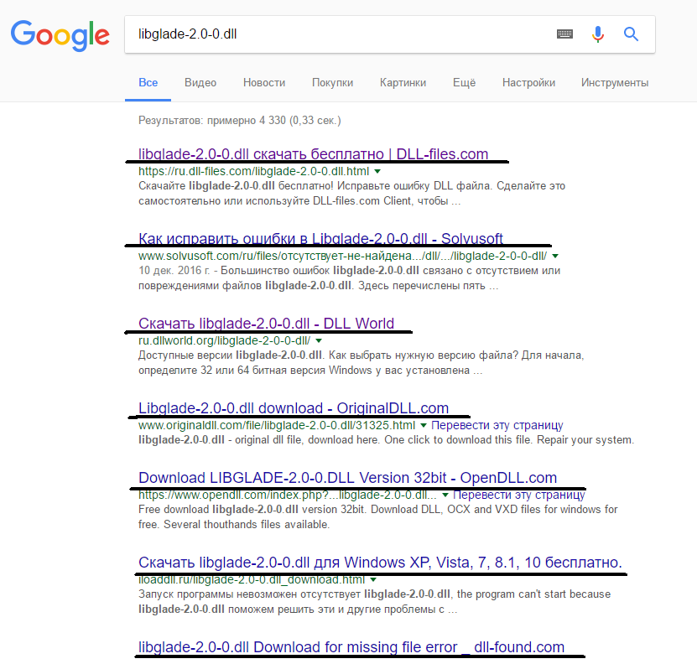This screenshot has height=664, width=697.
Task: Click the 'Результатов: примерно 4 330' stats text
Action: (x=240, y=121)
